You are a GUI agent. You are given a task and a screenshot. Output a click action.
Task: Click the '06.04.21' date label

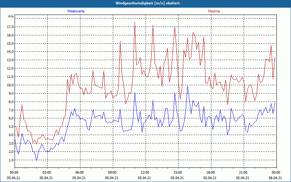pos(275,178)
